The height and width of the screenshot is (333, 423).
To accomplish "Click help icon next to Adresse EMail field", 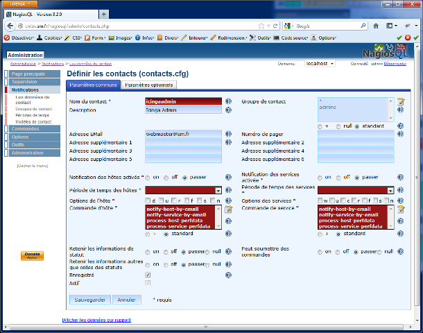I will [x=228, y=133].
